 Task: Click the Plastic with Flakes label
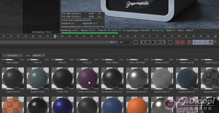137,62
